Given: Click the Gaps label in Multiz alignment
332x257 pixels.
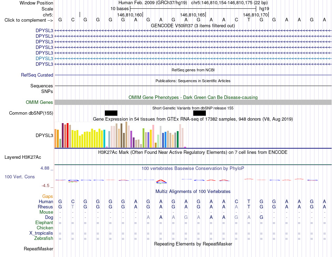Looking at the screenshot, I should point(48,197).
